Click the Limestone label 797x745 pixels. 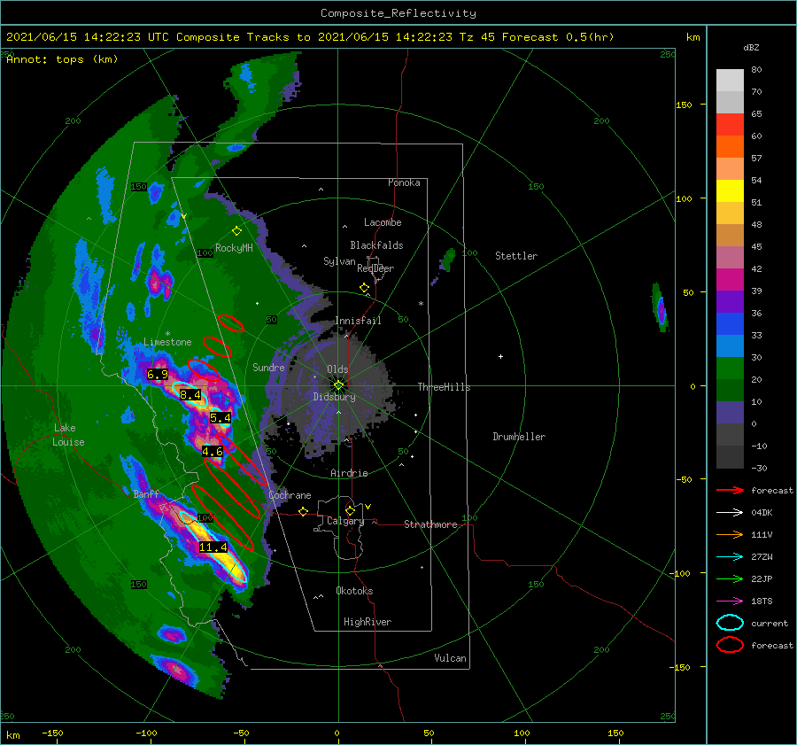(x=167, y=342)
